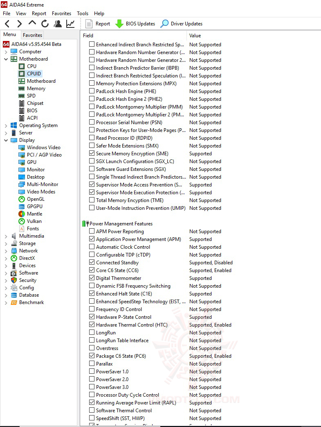The width and height of the screenshot is (321, 427).
Task: Click the green BIOS Updates arrow icon
Action: coord(119,24)
